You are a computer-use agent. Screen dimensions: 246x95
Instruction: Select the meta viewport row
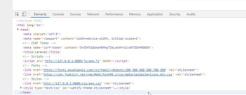(82, 39)
